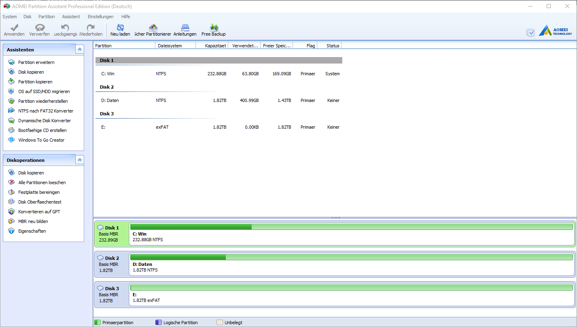Click the Bootfaehige CD erstellen icon

coord(11,130)
